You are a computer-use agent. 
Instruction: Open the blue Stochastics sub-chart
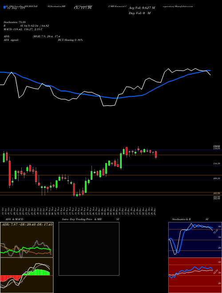click(195, 240)
